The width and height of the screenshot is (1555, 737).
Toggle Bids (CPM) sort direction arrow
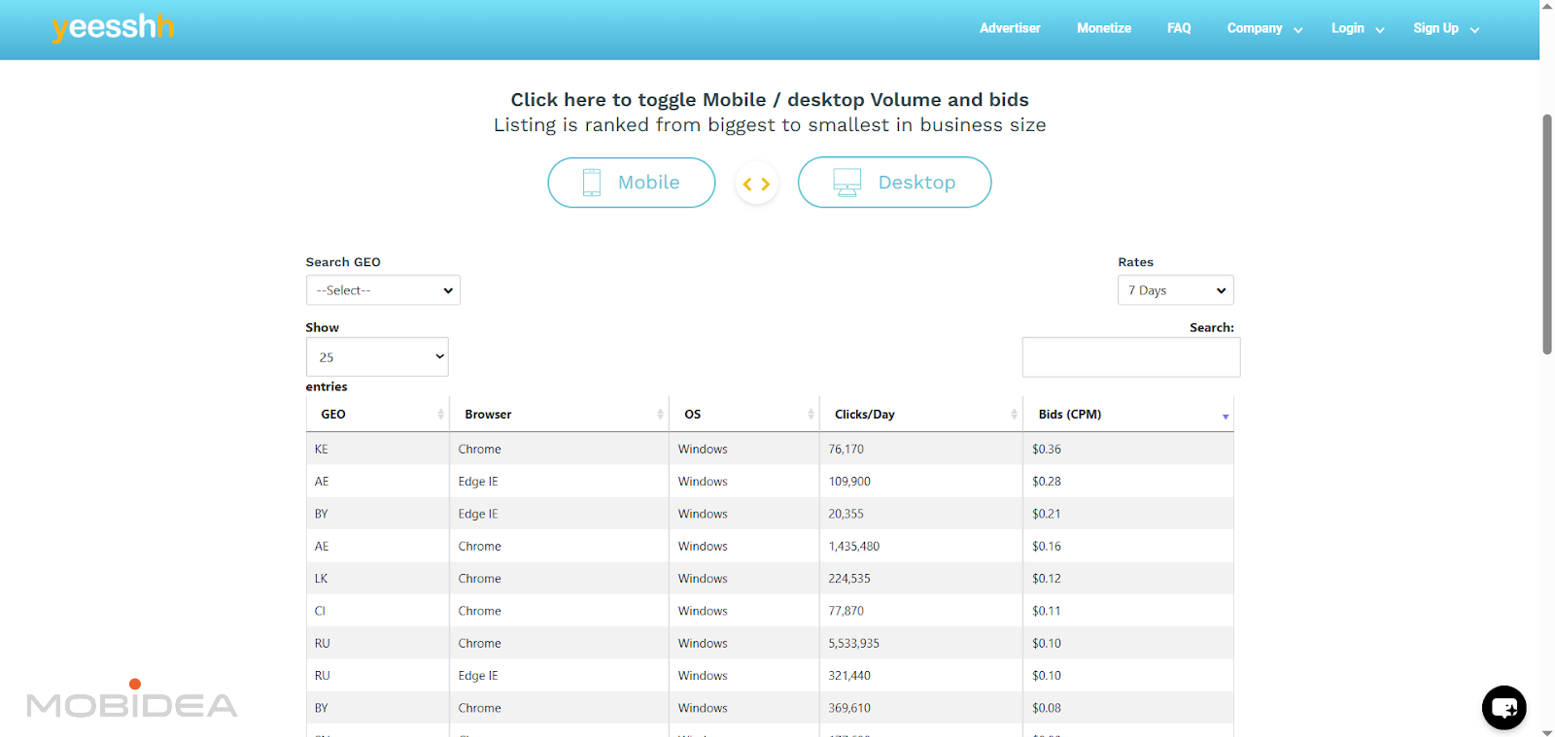pos(1225,416)
